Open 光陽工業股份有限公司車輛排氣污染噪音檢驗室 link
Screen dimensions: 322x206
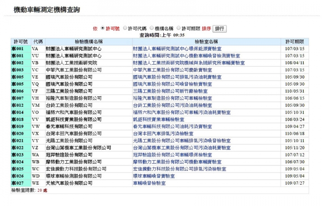(182, 140)
